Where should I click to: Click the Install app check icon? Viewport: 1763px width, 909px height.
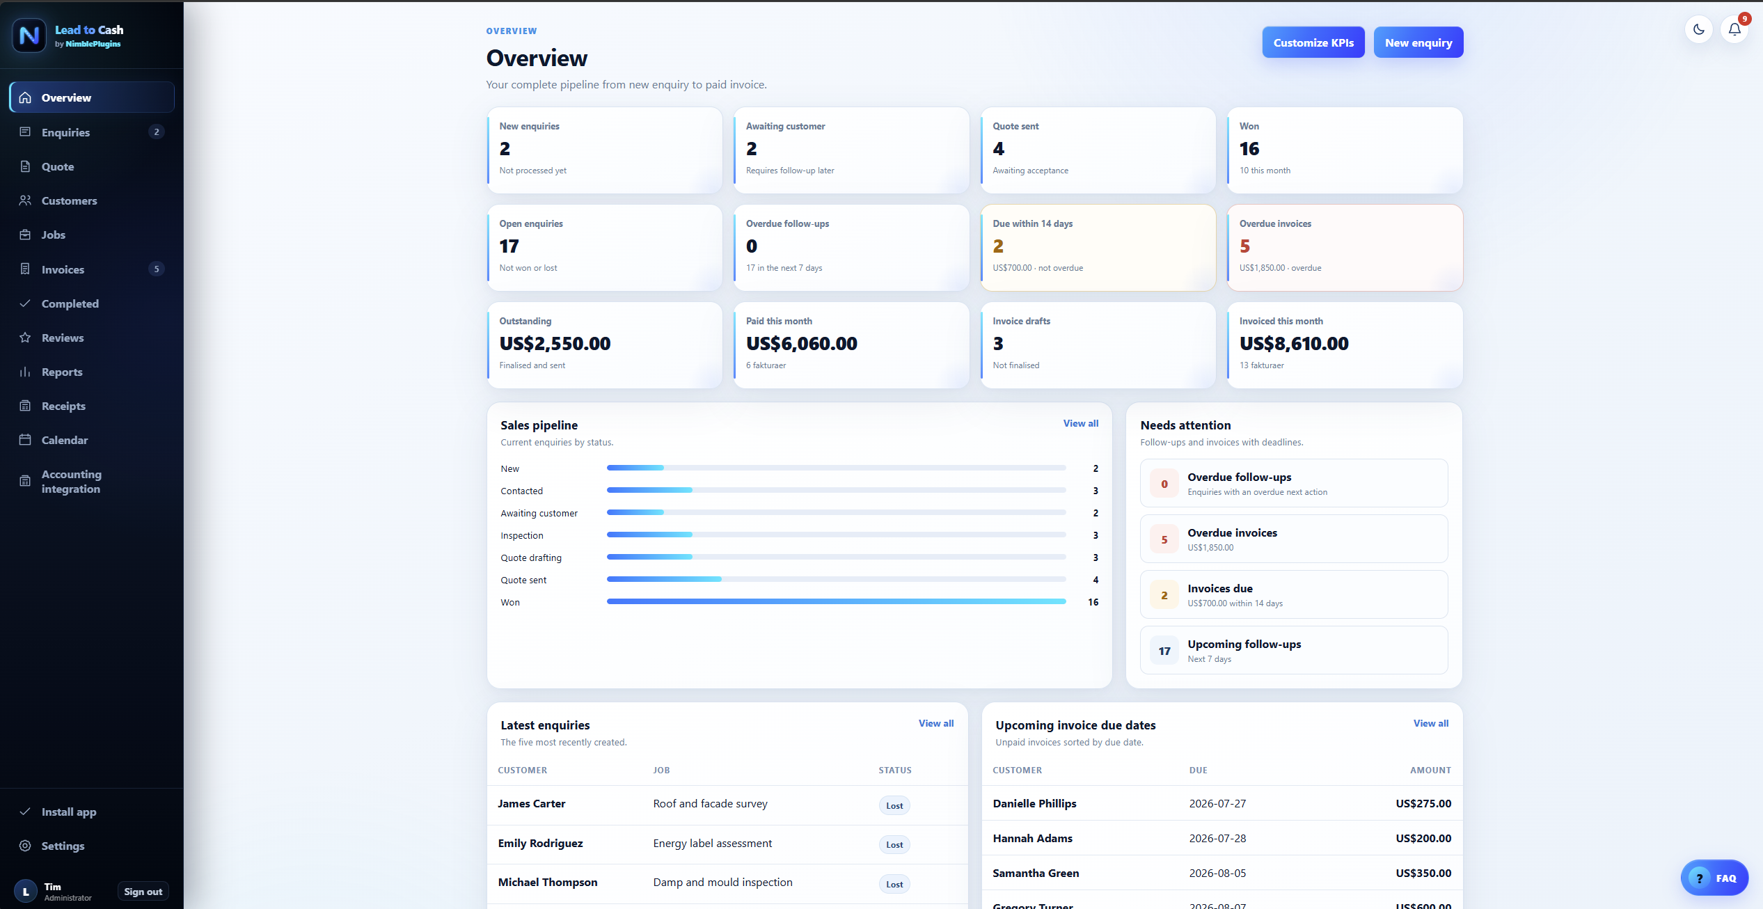[25, 812]
